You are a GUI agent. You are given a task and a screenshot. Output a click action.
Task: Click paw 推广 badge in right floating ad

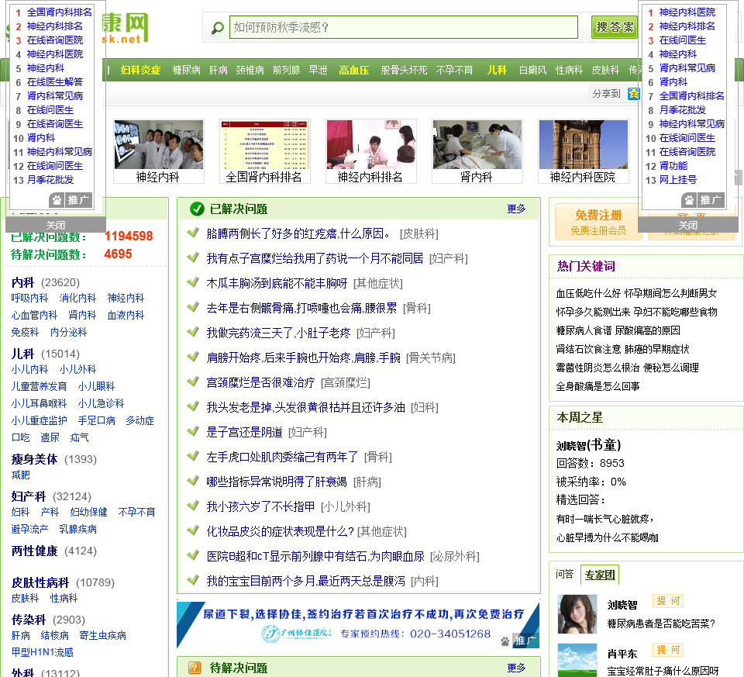[x=703, y=200]
